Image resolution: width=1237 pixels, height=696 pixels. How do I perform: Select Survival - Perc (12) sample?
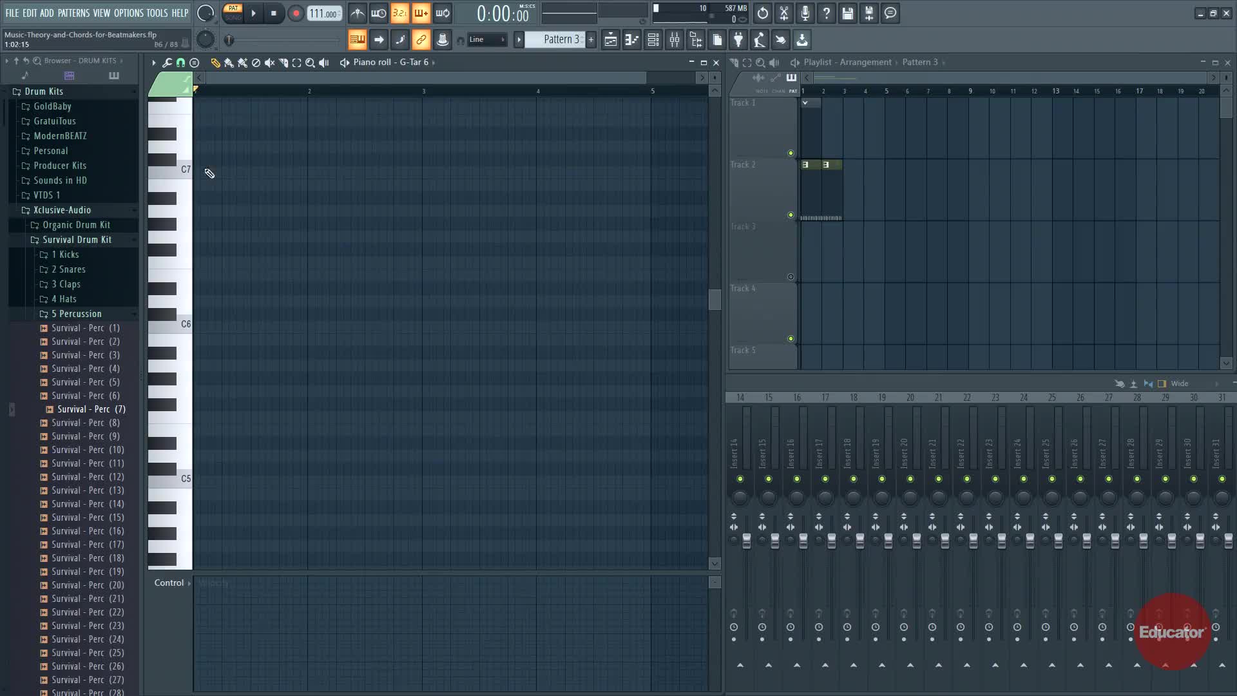click(x=88, y=477)
